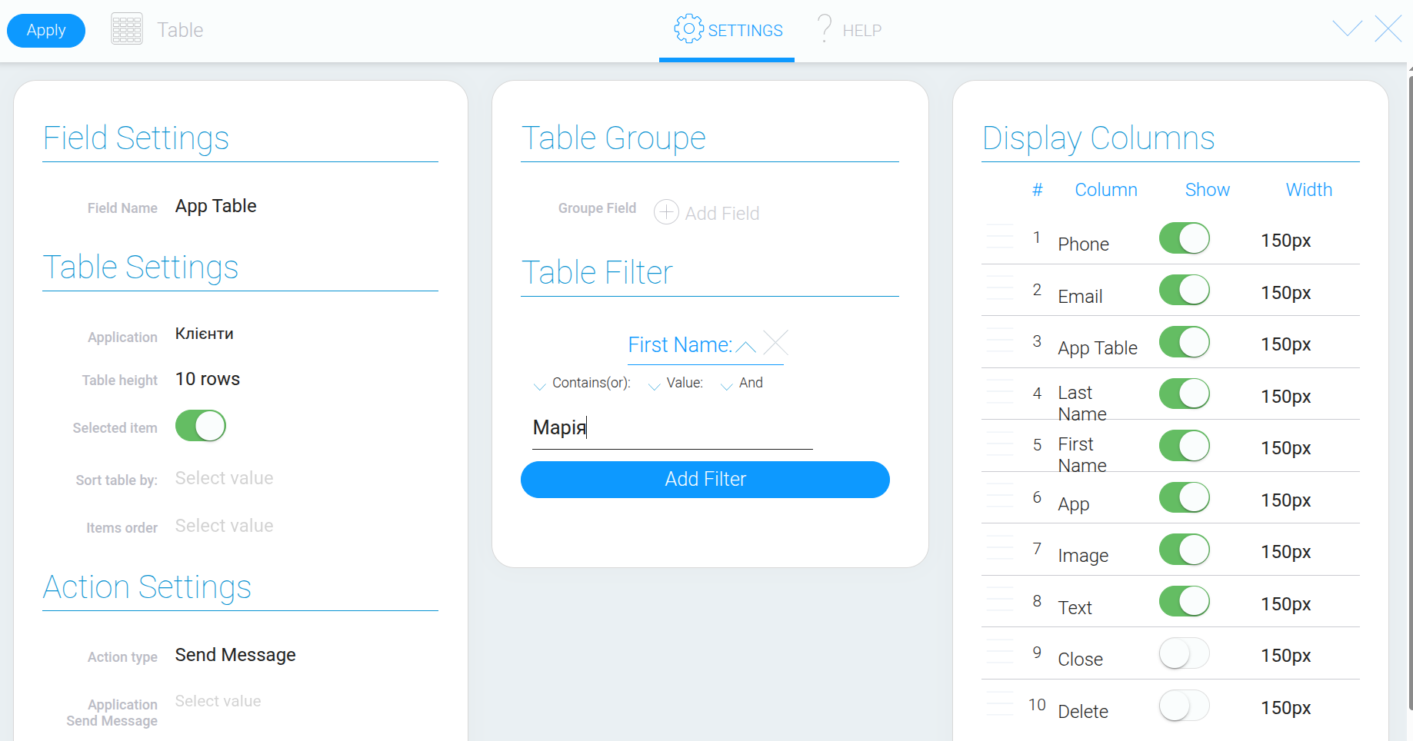1413x741 pixels.
Task: Click the collapse chevron at top right
Action: tap(1348, 29)
